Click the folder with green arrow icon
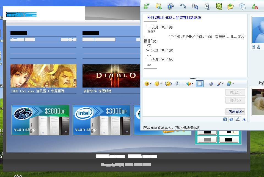The height and width of the screenshot is (177, 264). point(230,6)
